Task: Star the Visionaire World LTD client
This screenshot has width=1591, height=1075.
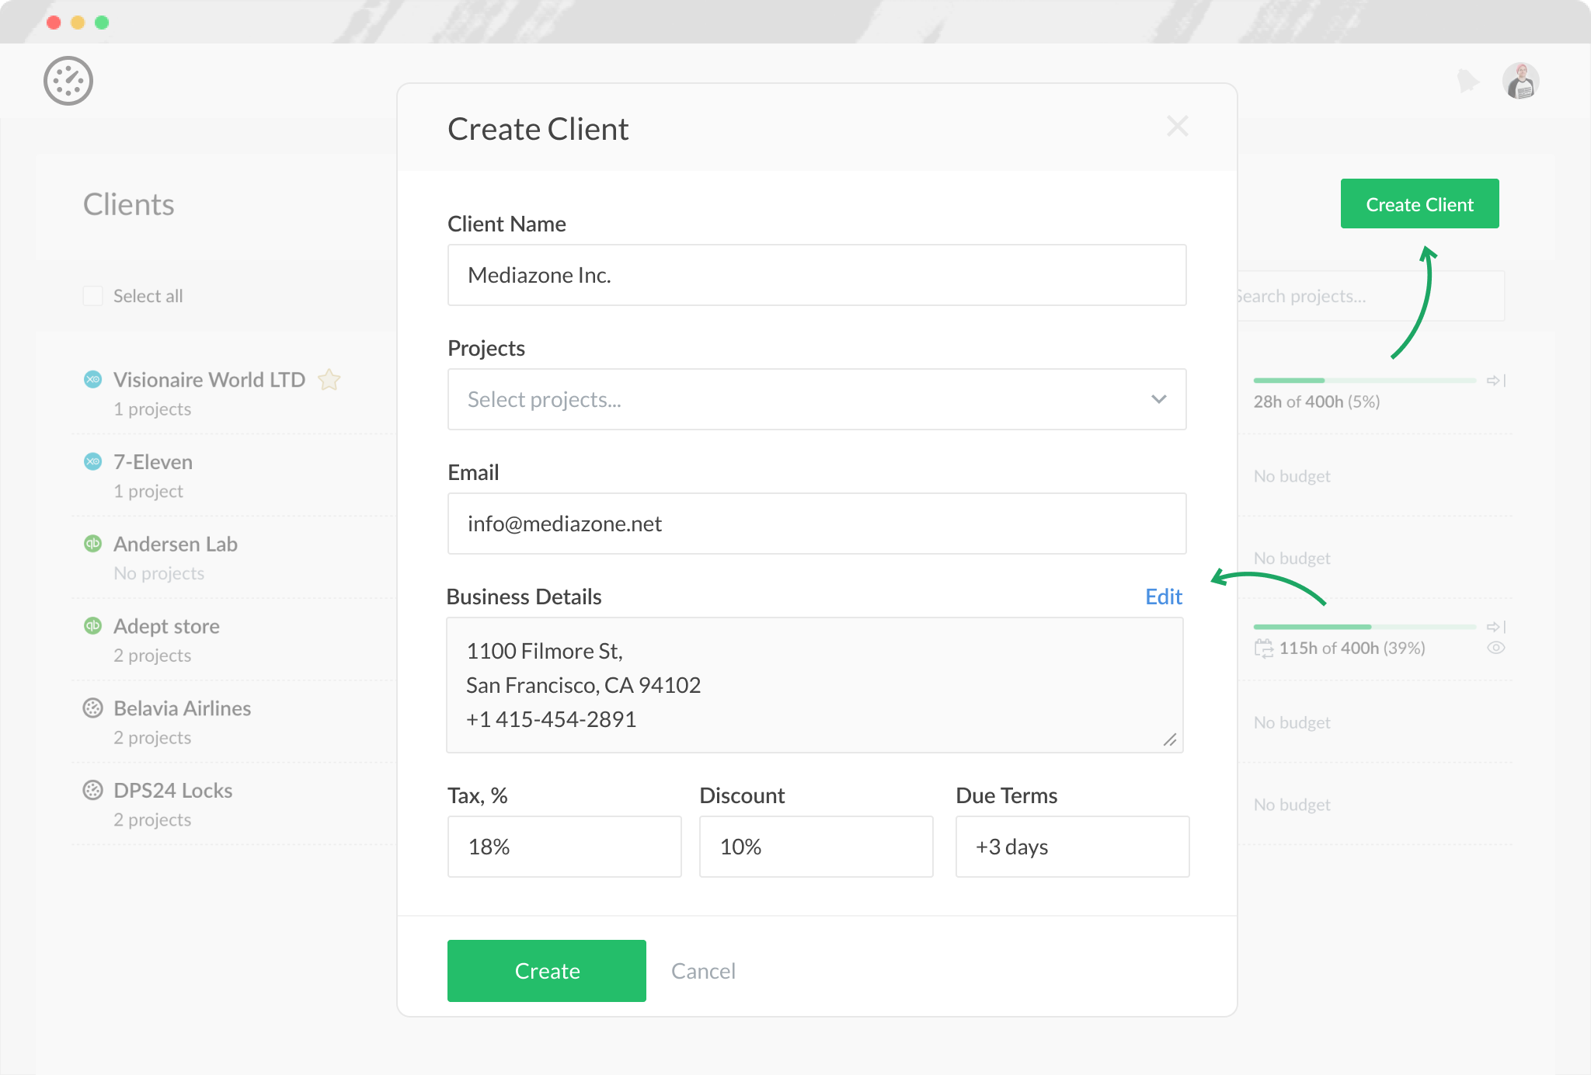Action: [329, 380]
